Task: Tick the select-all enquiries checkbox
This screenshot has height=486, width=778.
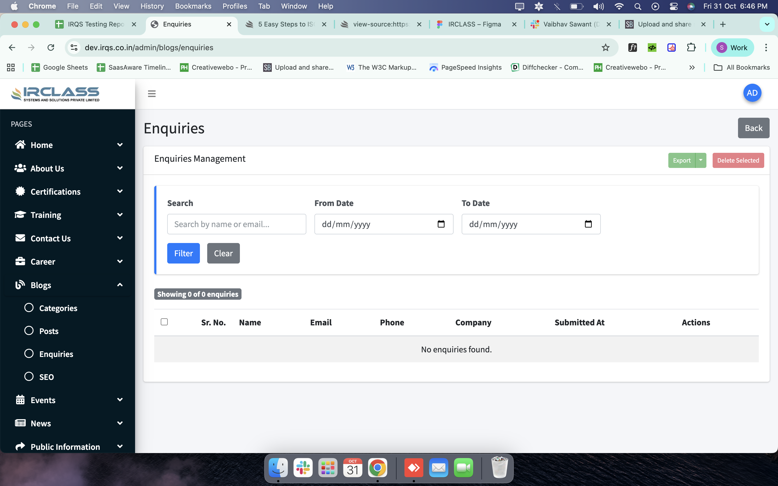Action: coord(164,322)
